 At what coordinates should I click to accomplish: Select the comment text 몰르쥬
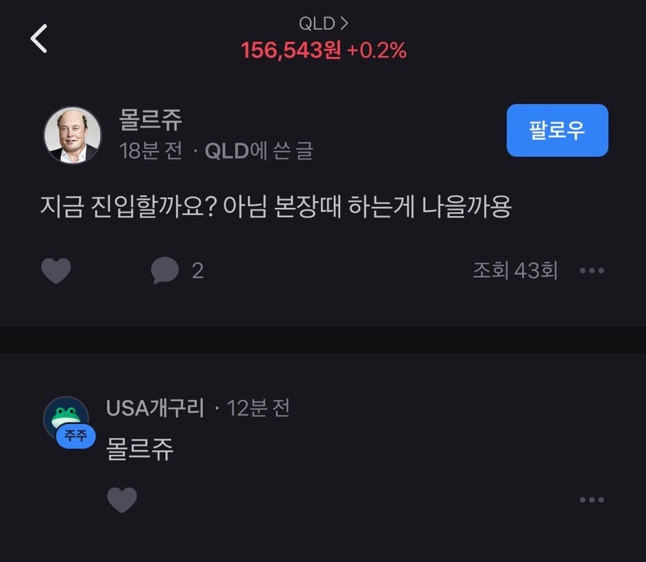140,449
